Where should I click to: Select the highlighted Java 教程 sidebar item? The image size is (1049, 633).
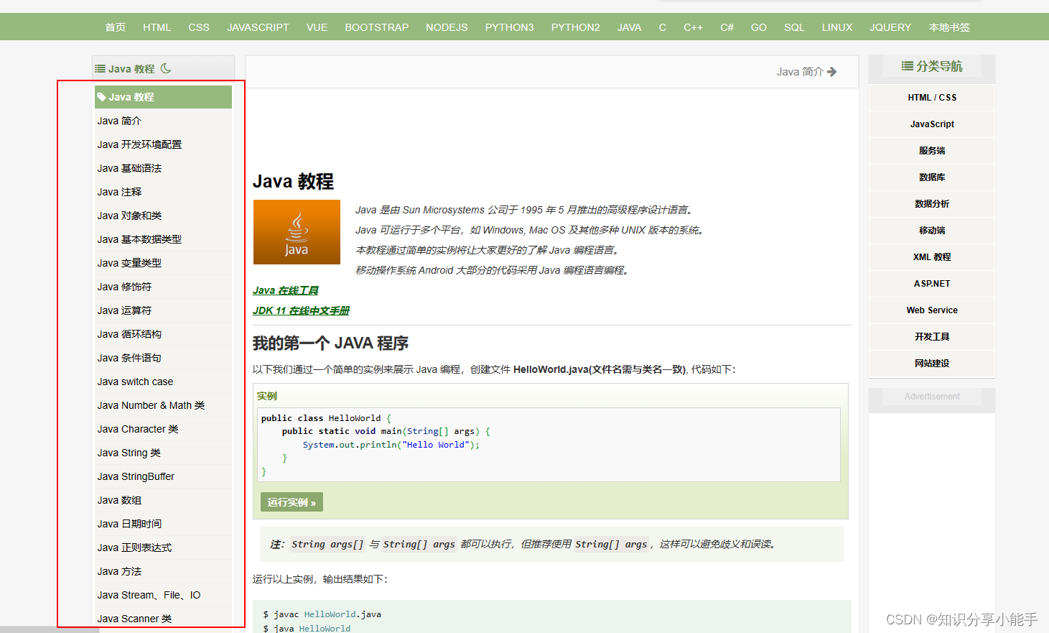click(x=163, y=97)
